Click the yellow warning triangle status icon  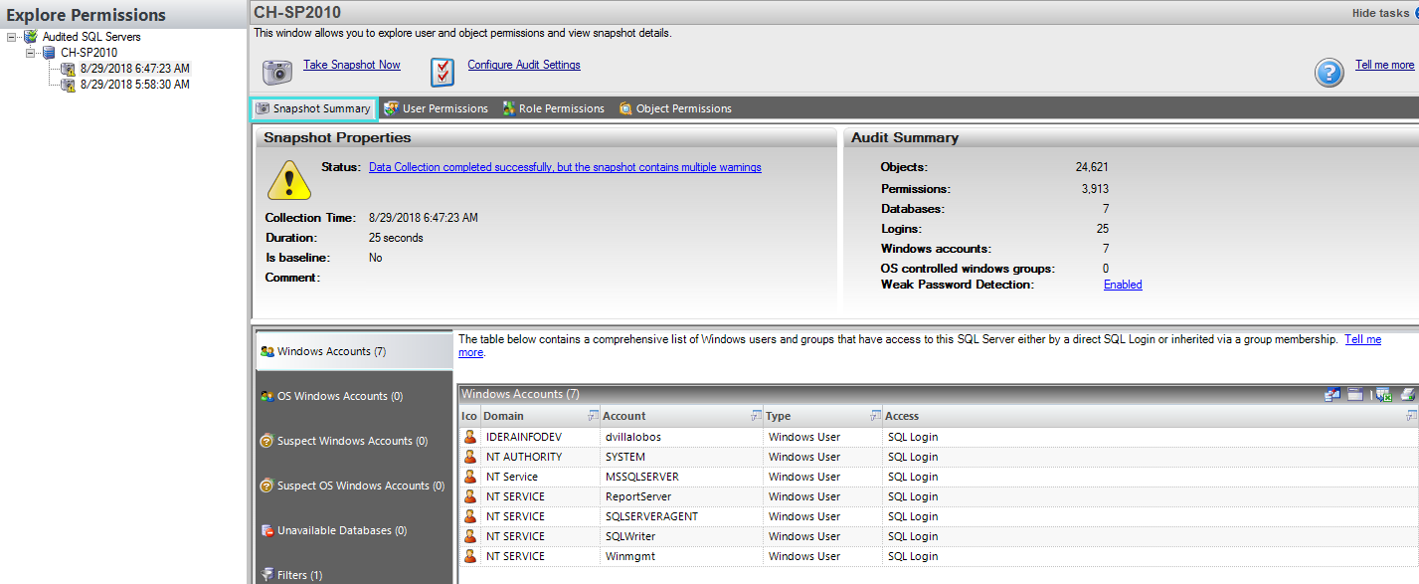pyautogui.click(x=289, y=179)
